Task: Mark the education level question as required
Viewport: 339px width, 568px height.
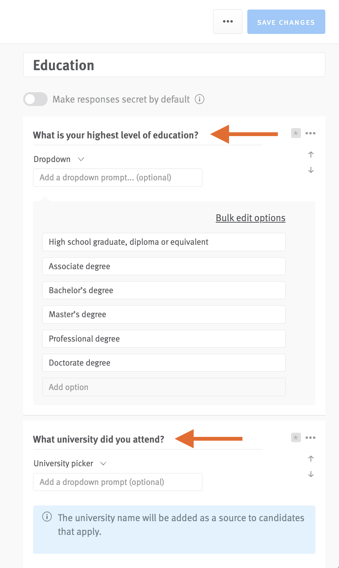Action: (x=296, y=133)
